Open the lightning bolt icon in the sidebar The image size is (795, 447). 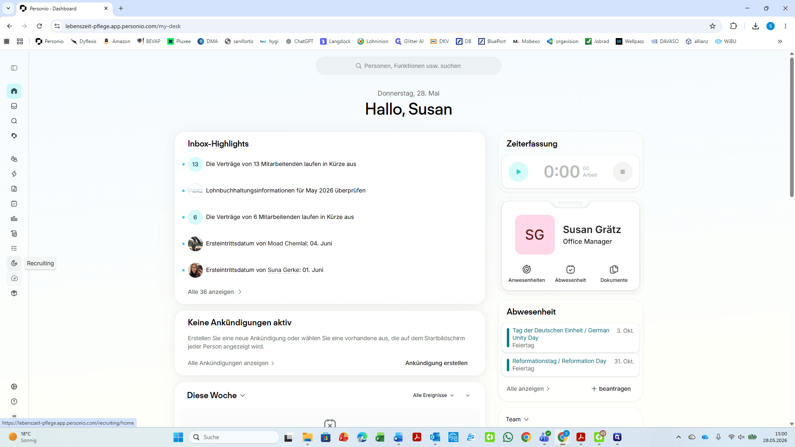[x=14, y=174]
